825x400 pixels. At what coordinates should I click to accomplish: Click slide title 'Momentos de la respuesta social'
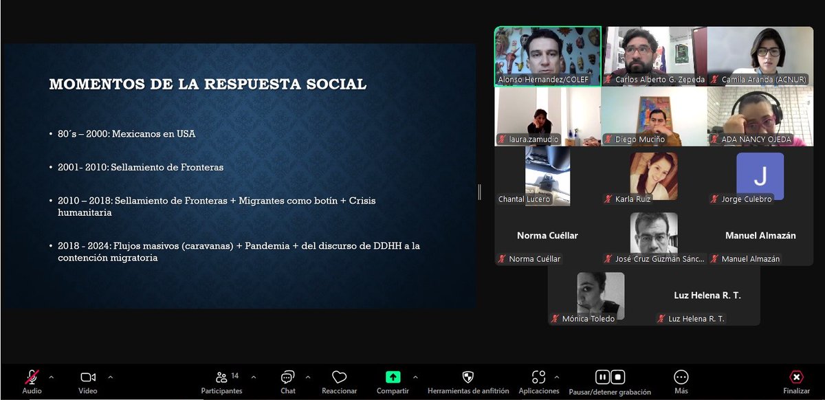[208, 85]
